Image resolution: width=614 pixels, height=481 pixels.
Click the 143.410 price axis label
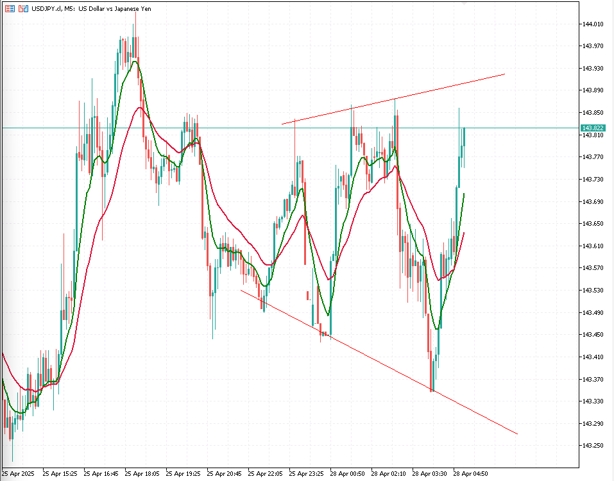[x=593, y=357]
